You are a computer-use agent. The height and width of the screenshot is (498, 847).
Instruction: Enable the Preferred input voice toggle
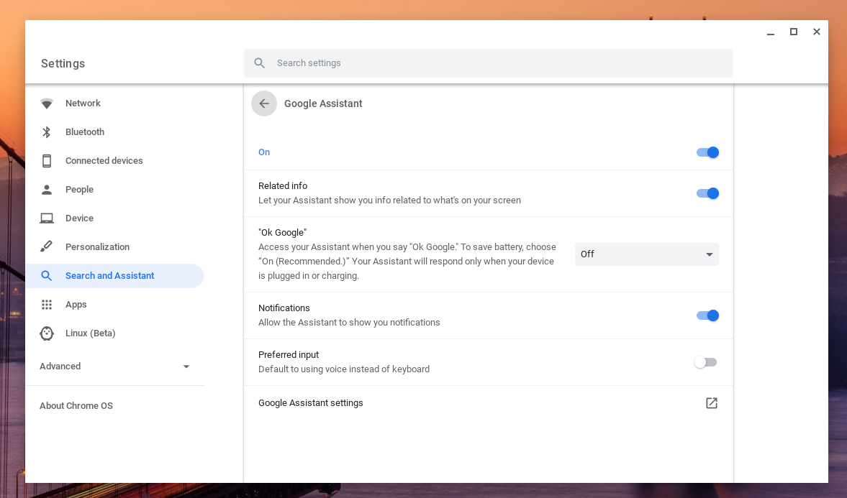click(x=705, y=362)
